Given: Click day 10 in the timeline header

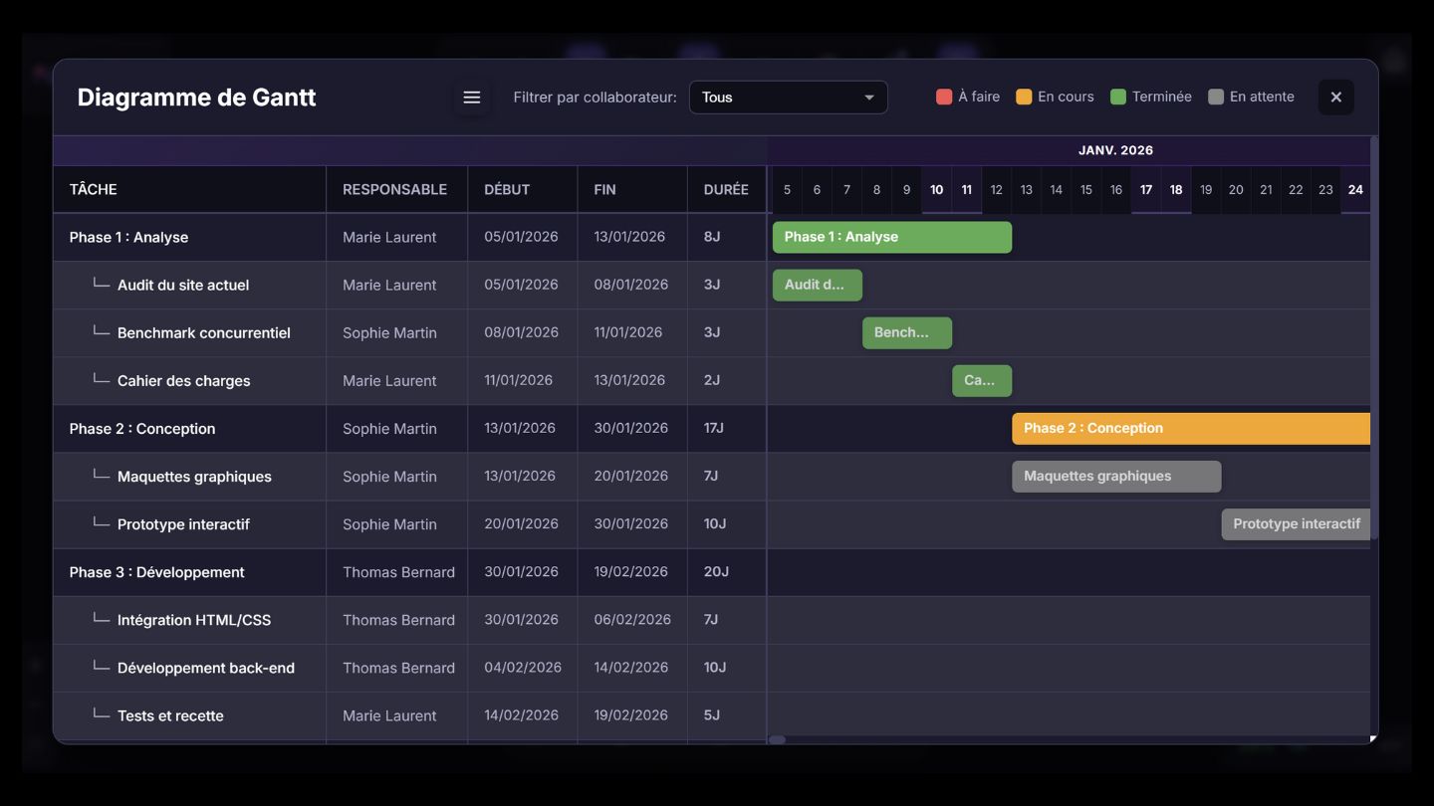Looking at the screenshot, I should pyautogui.click(x=937, y=189).
